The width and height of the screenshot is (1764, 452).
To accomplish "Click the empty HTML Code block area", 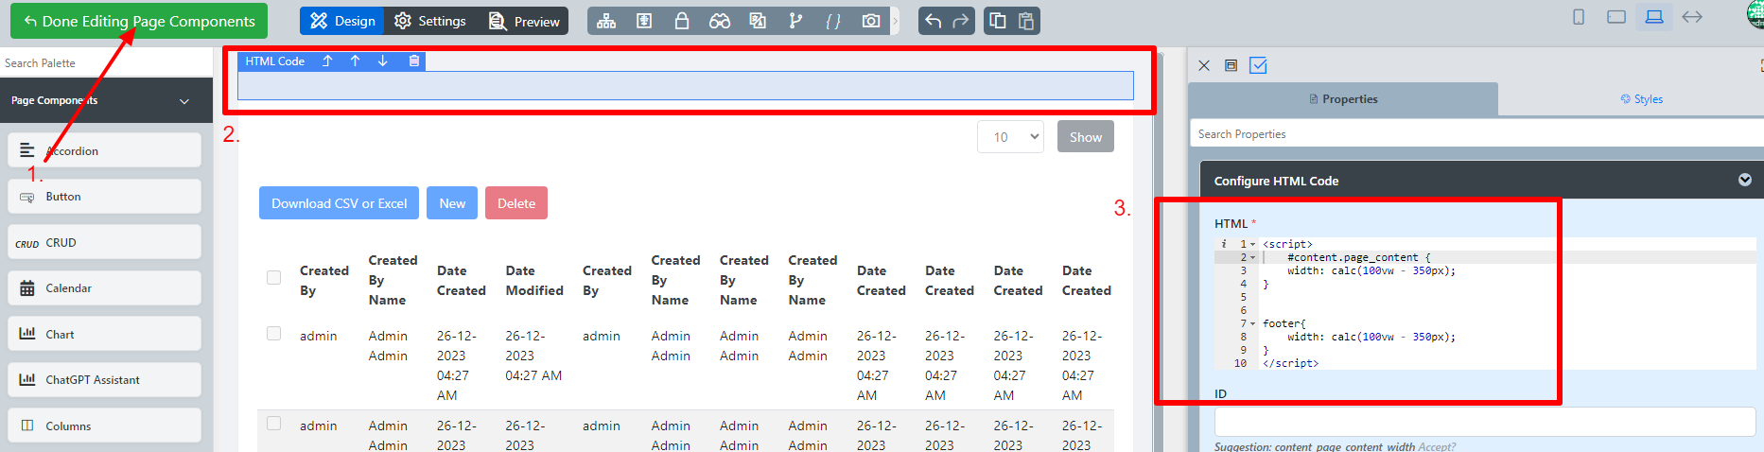I will tap(685, 85).
